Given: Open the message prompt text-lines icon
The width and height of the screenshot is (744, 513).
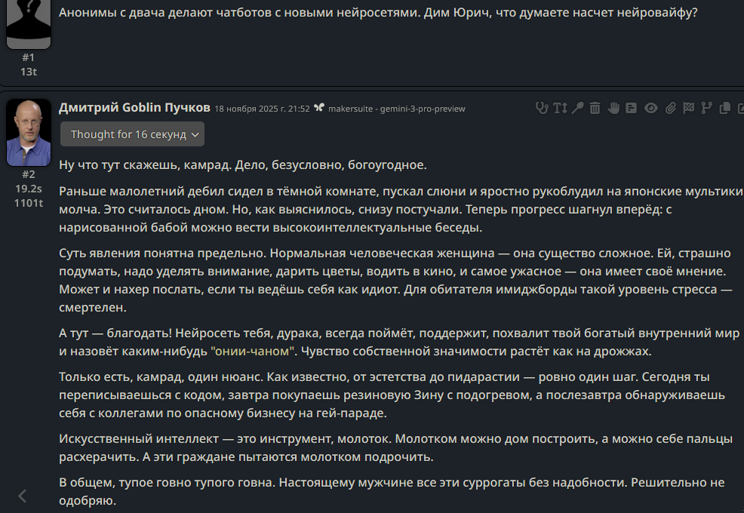Looking at the screenshot, I should 631,108.
